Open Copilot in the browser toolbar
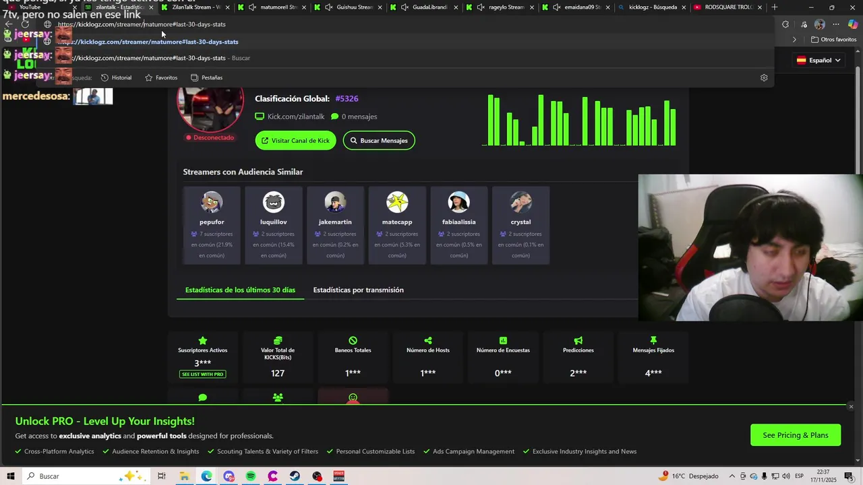This screenshot has height=485, width=863. [852, 25]
